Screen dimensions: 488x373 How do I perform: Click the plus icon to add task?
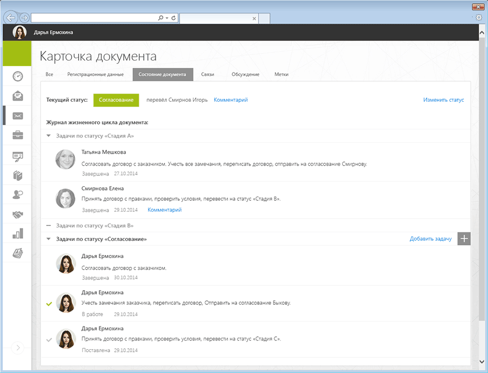[x=464, y=239]
